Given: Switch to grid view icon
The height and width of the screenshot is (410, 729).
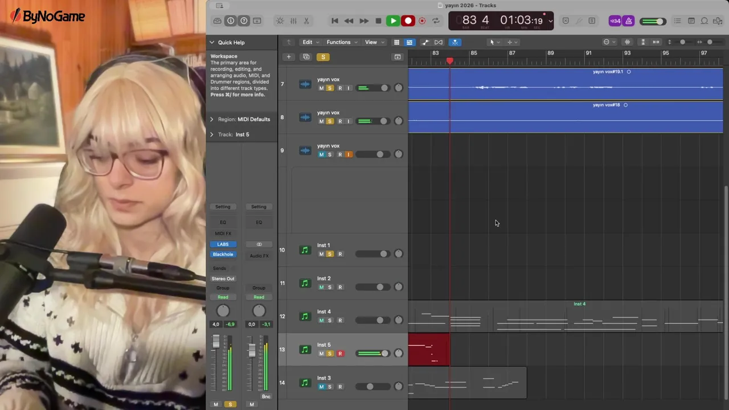Looking at the screenshot, I should pos(396,42).
